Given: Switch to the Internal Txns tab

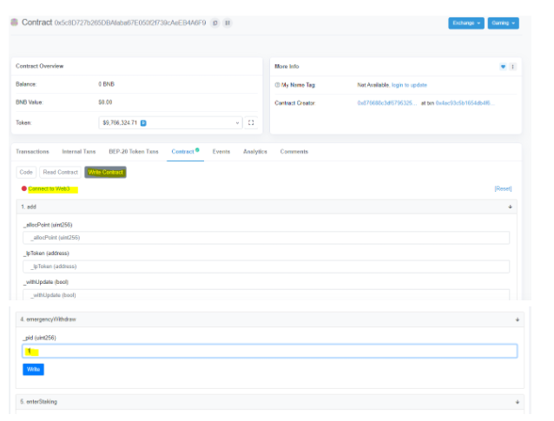Looking at the screenshot, I should tap(79, 152).
